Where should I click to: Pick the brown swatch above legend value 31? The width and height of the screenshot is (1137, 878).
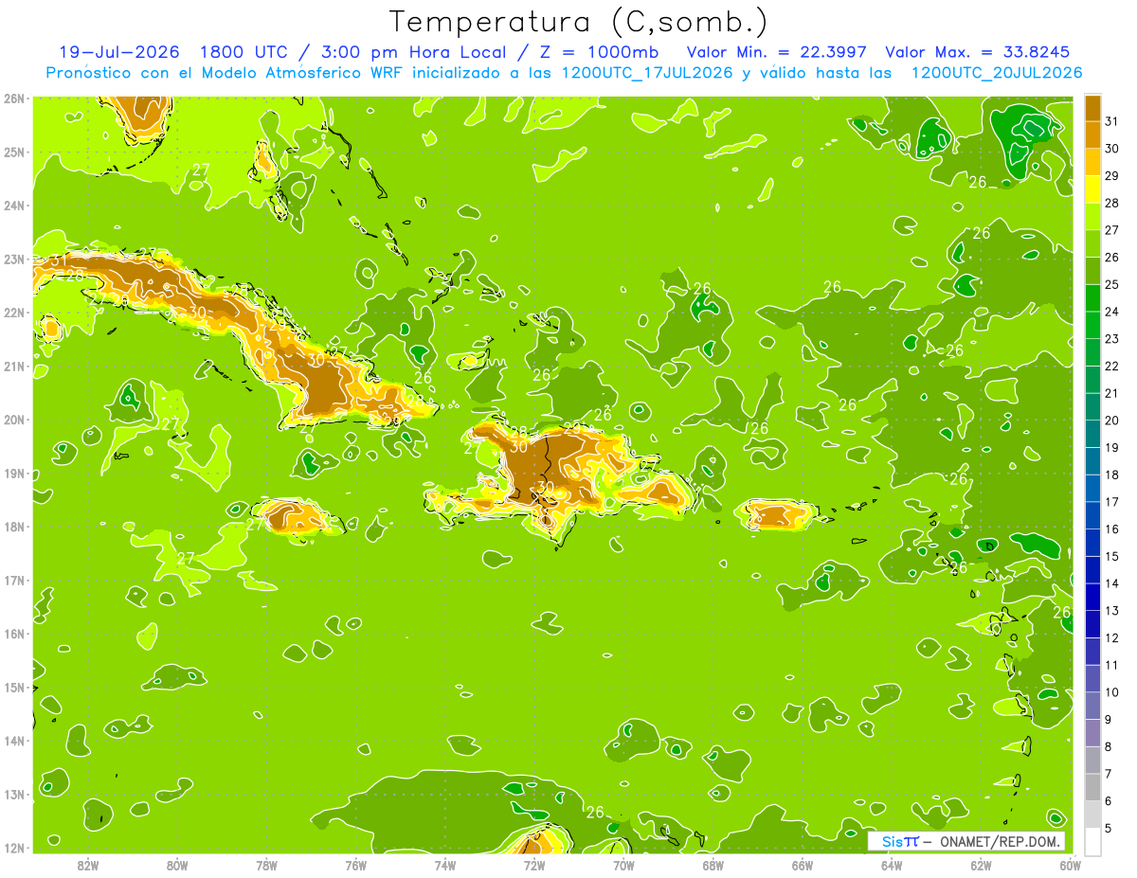pos(1092,108)
